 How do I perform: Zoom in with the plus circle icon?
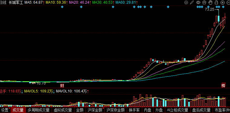coord(223,2)
